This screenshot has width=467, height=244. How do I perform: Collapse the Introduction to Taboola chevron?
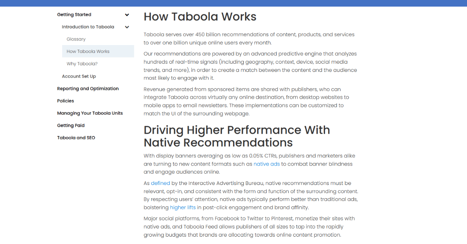[127, 27]
